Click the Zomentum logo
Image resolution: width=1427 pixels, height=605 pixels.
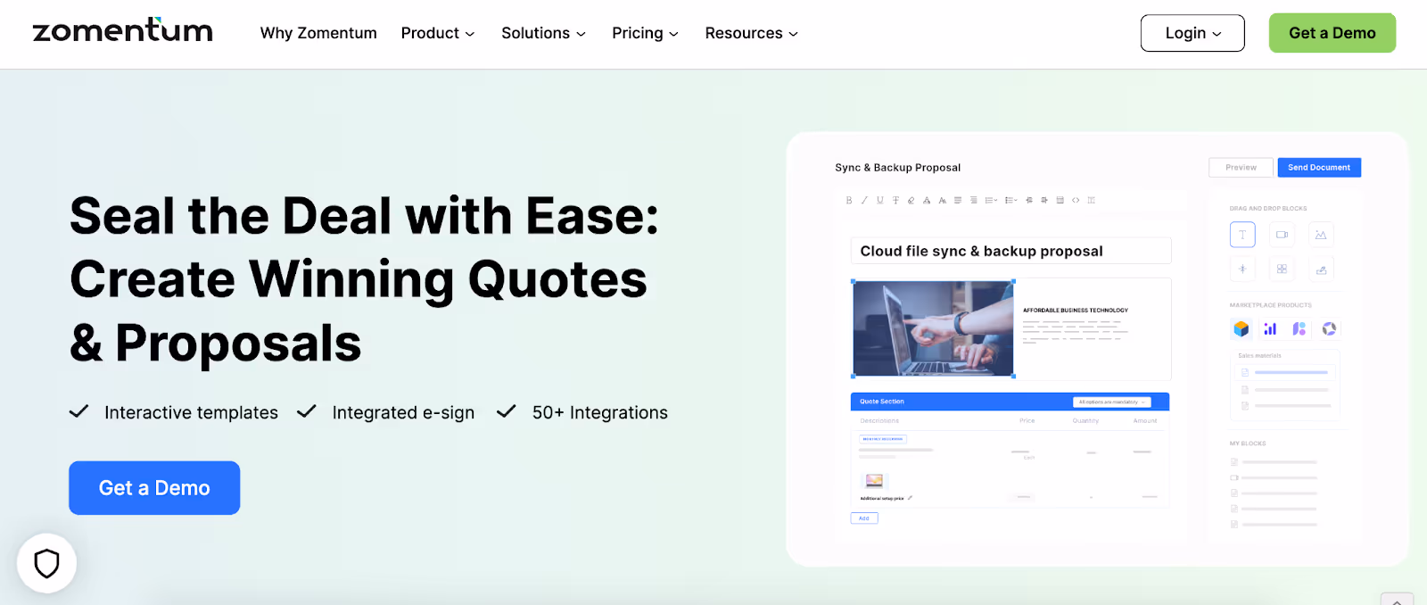[122, 31]
